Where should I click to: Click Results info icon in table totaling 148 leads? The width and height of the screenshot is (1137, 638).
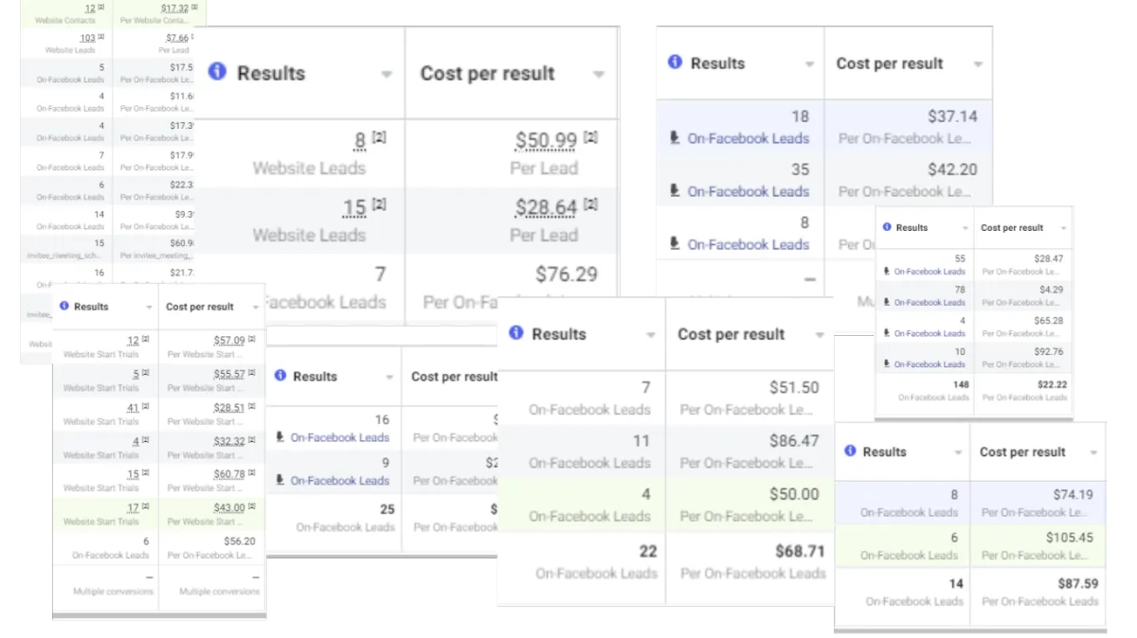click(887, 227)
